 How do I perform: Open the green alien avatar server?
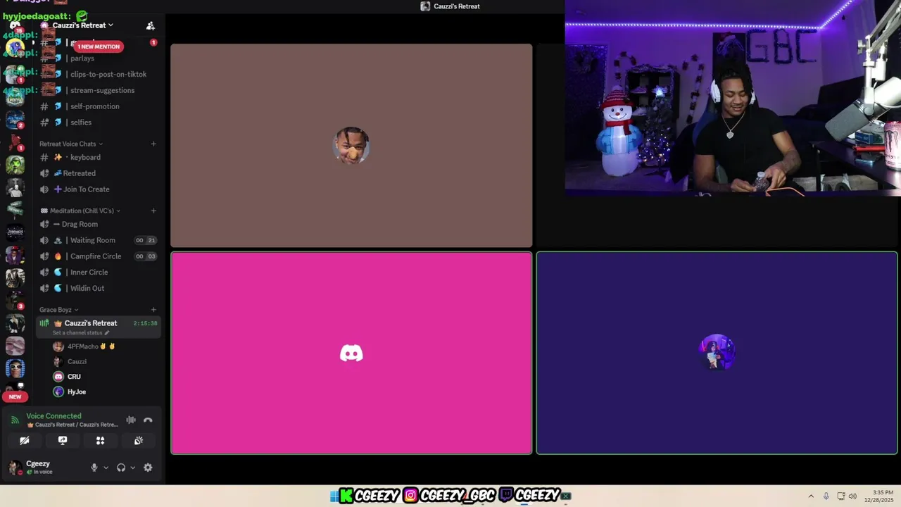pos(15,165)
